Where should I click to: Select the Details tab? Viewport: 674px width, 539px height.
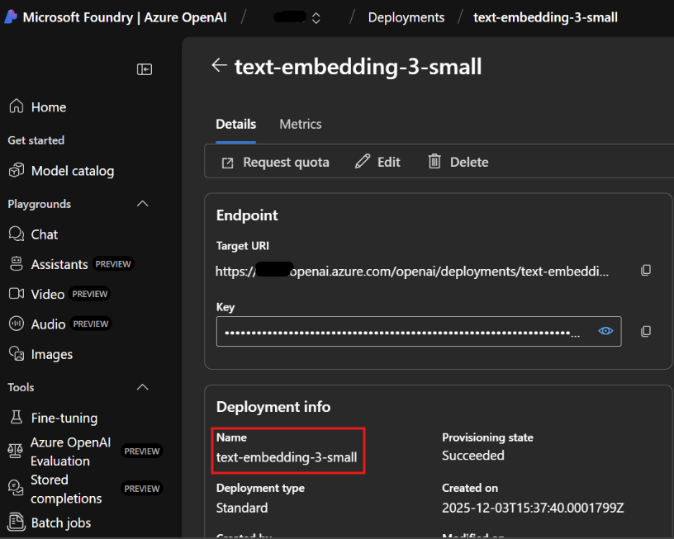point(235,124)
